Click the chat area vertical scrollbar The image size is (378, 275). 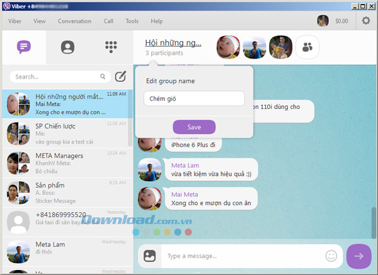[373, 223]
